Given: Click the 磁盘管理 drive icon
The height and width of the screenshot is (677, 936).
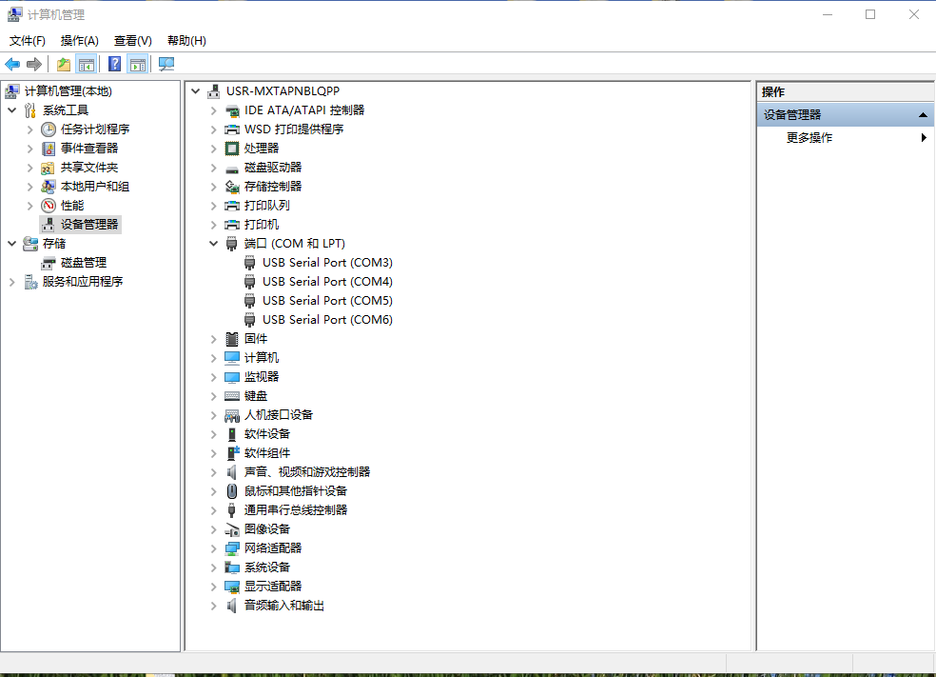Looking at the screenshot, I should tap(49, 263).
